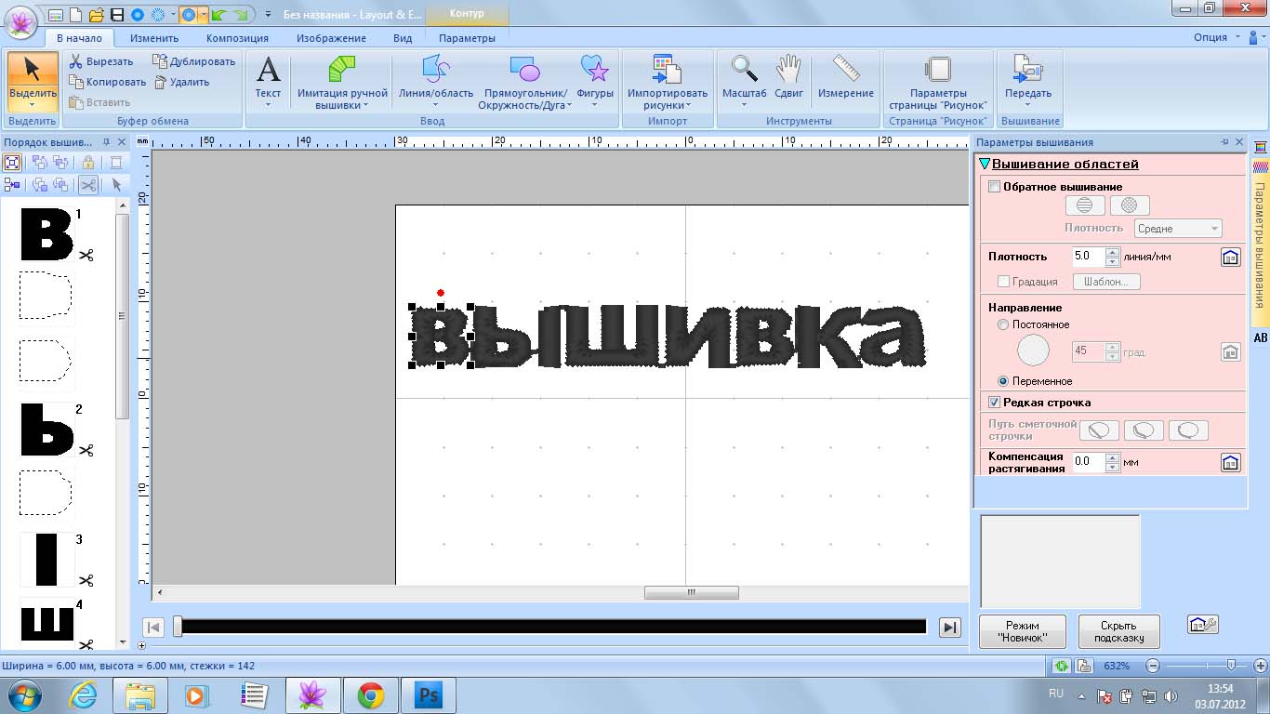The width and height of the screenshot is (1270, 714).
Task: Decrease the Компенсация растягивания value
Action: click(1112, 467)
